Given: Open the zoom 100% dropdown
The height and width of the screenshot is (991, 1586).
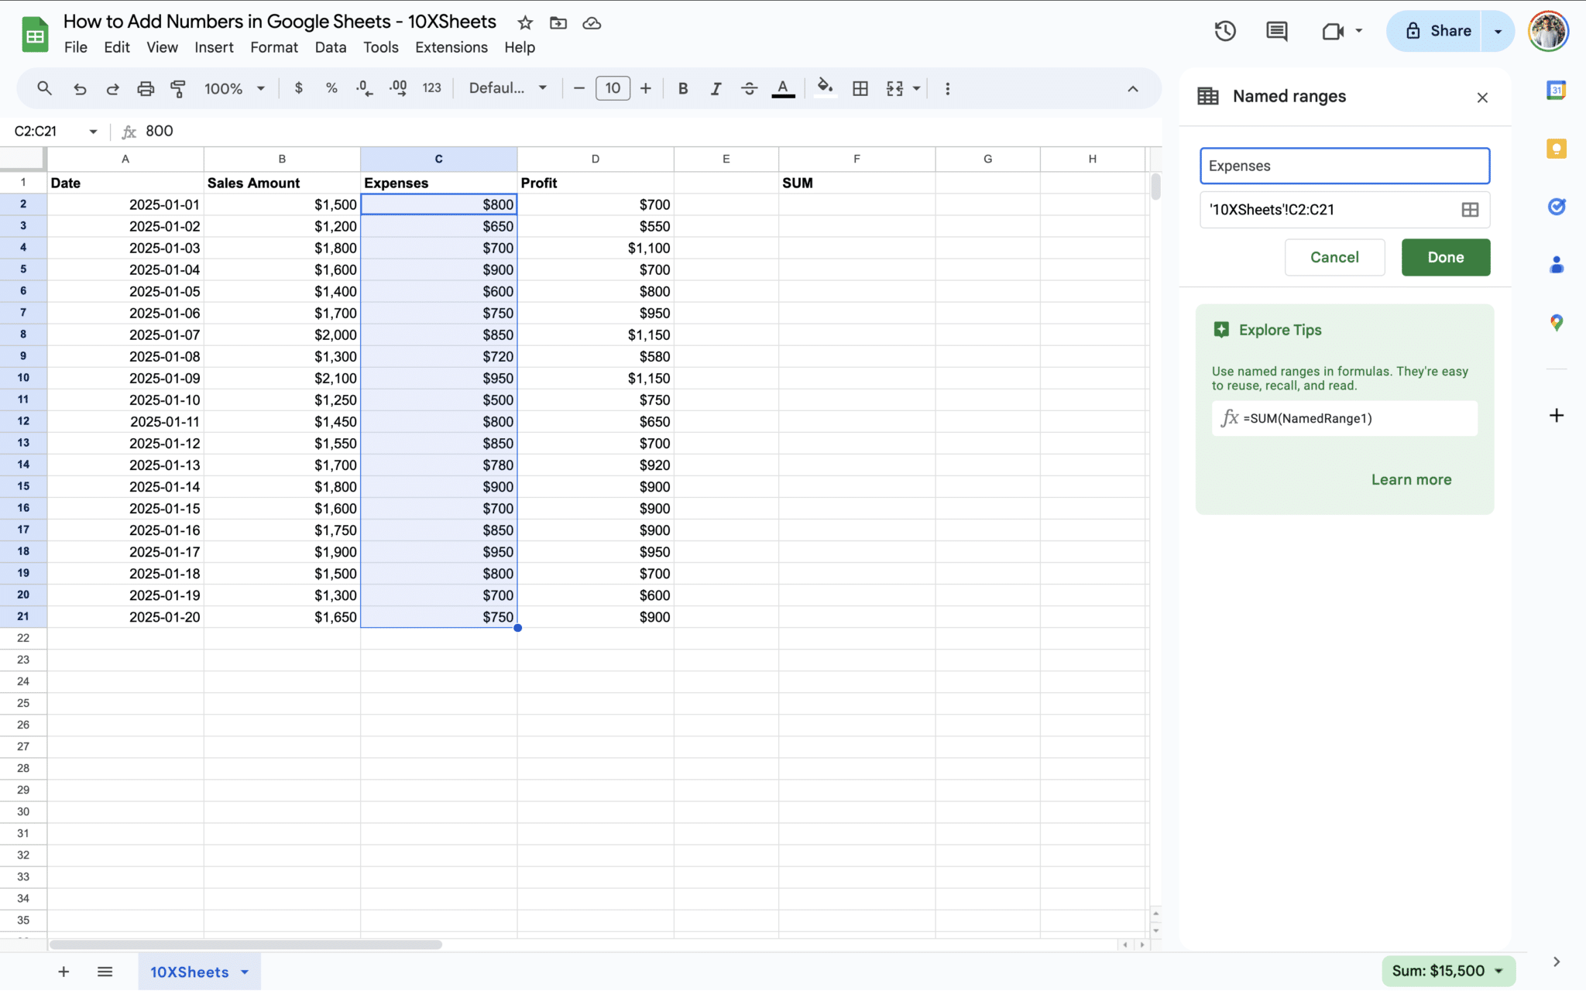Looking at the screenshot, I should 234,88.
